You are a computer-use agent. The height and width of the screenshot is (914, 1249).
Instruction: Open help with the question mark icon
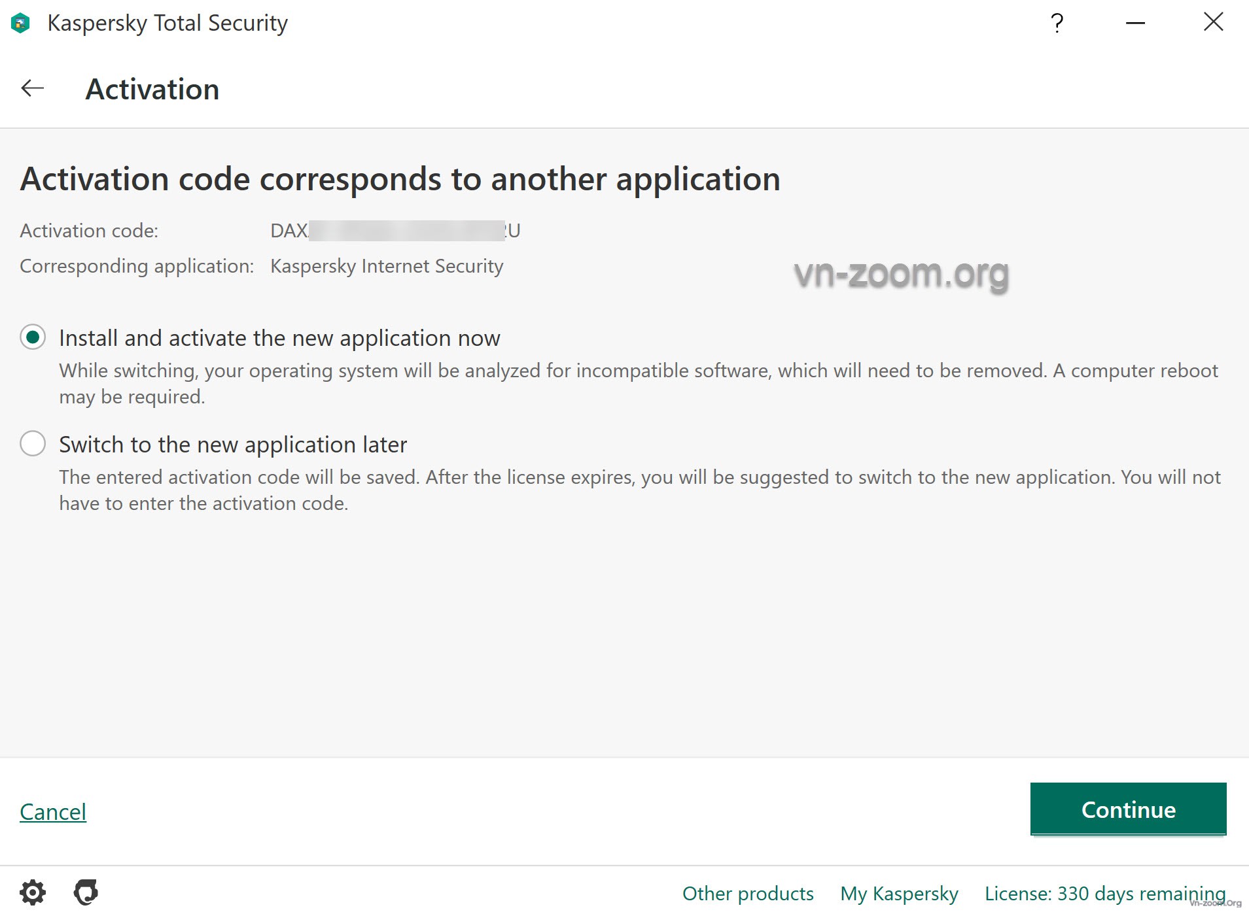point(1057,23)
